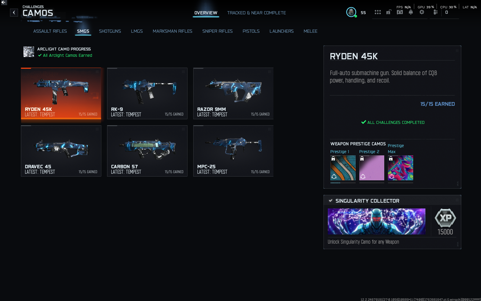
Task: Select Marksman Rifles category
Action: 173,31
